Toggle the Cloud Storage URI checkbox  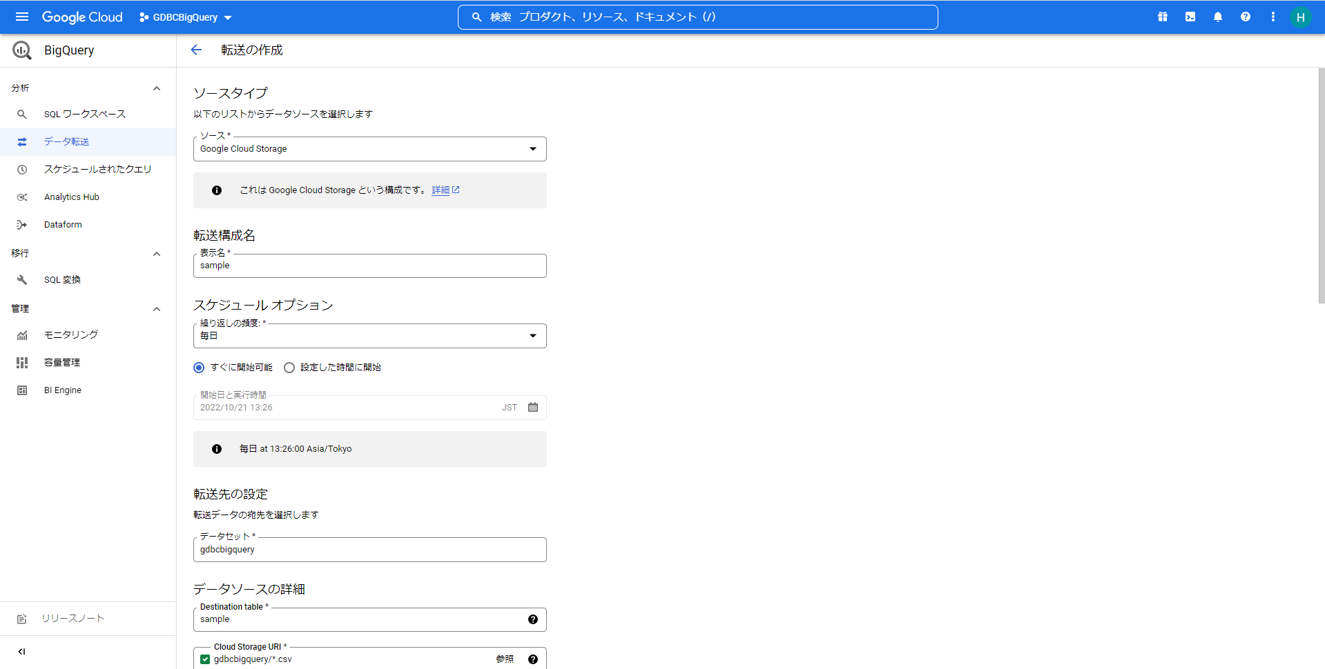pyautogui.click(x=205, y=659)
